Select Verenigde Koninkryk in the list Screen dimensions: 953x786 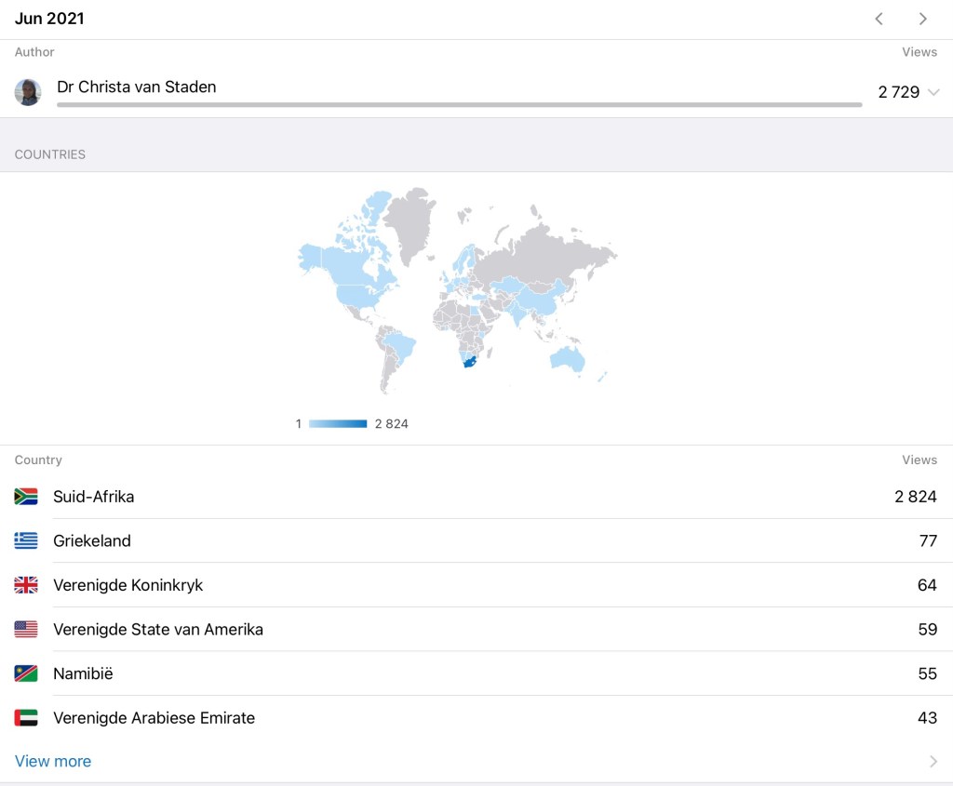(128, 585)
